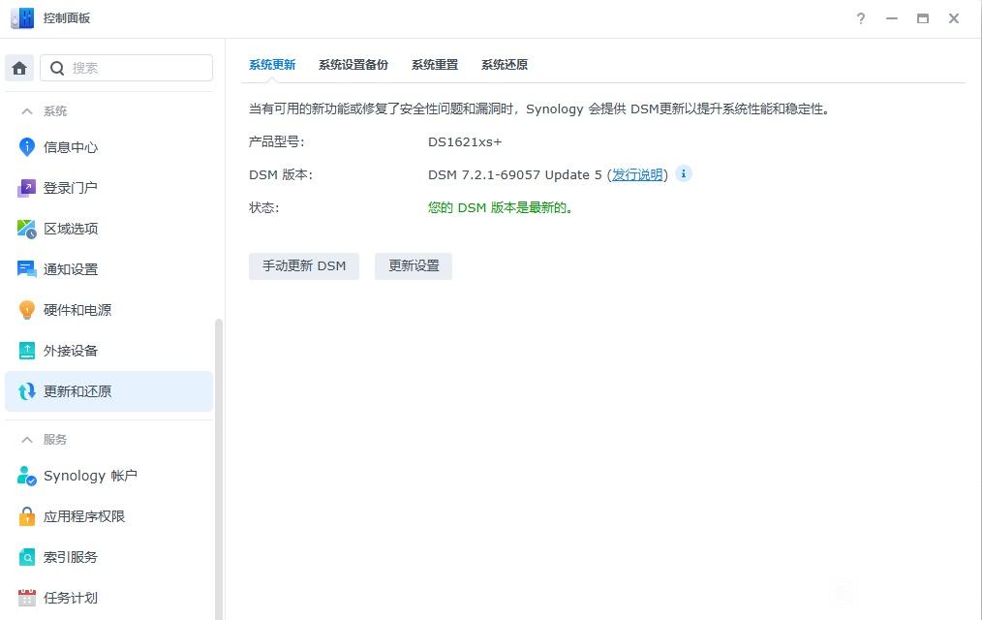Viewport: 982px width, 620px height.
Task: Minimize the Control Panel window
Action: click(892, 18)
